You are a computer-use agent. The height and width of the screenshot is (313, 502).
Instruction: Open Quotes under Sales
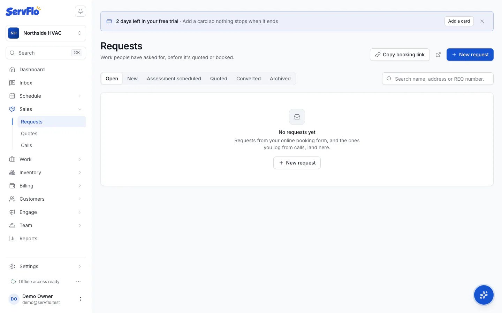tap(52, 134)
